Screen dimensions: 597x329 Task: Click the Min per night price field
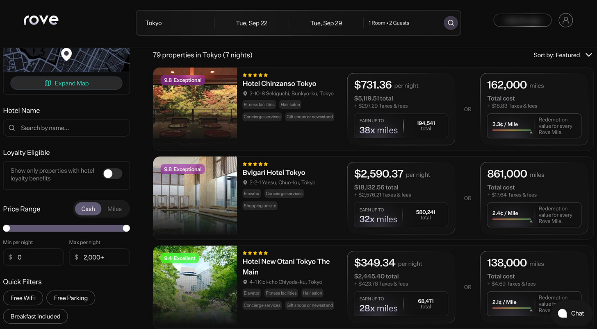coord(34,257)
